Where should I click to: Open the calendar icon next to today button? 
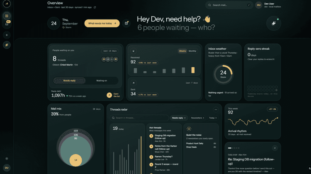126,23
